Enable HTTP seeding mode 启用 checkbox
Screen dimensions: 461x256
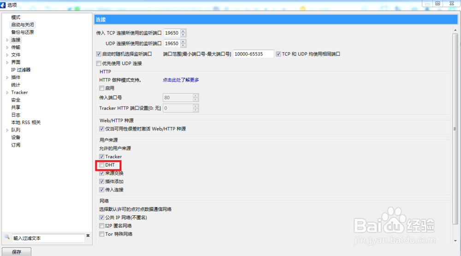click(x=102, y=88)
